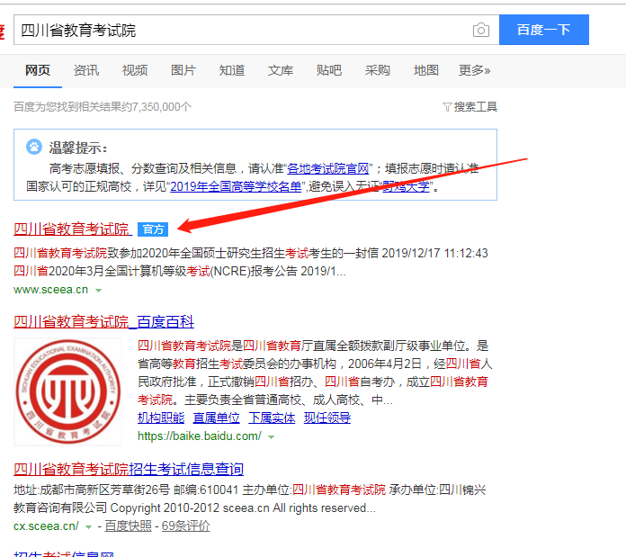
Task: Click the www.sceea.cn URL text
Action: click(50, 290)
